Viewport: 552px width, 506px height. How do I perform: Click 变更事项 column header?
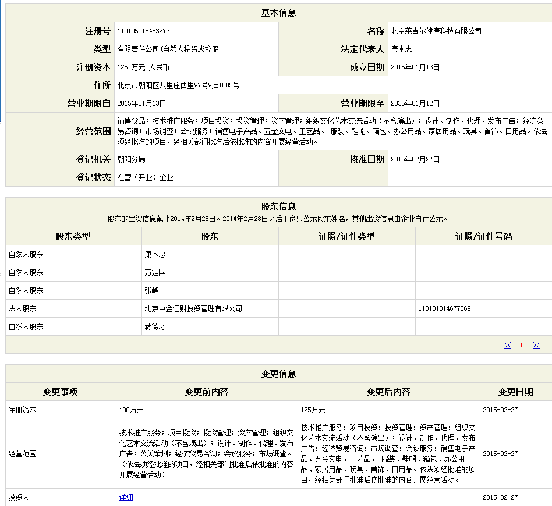(60, 392)
